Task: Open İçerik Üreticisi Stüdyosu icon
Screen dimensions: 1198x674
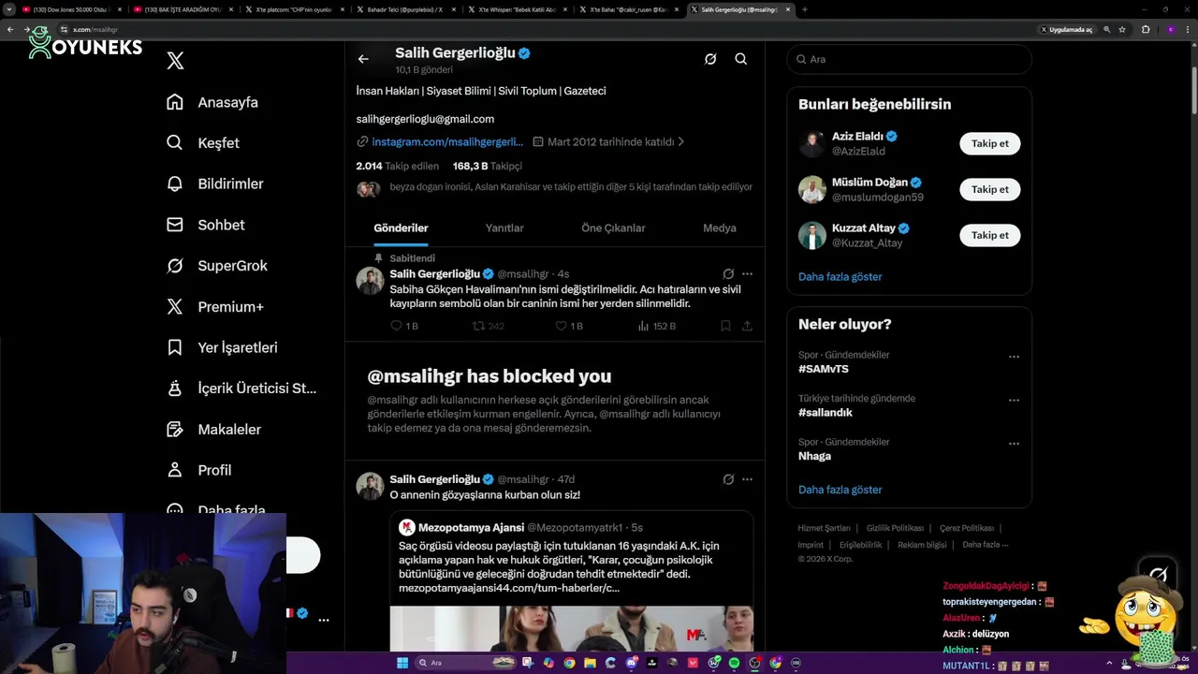Action: [175, 388]
